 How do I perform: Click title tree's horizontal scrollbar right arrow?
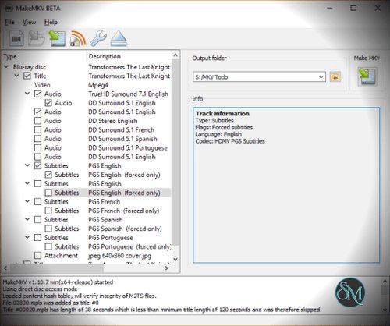coord(167,268)
